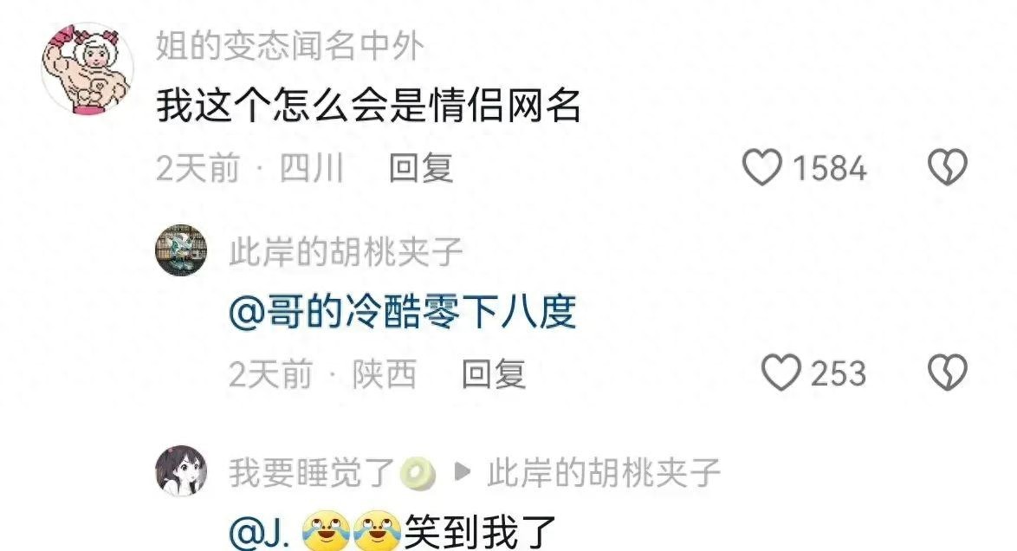
Task: Click the 253 like count number
Action: [838, 373]
